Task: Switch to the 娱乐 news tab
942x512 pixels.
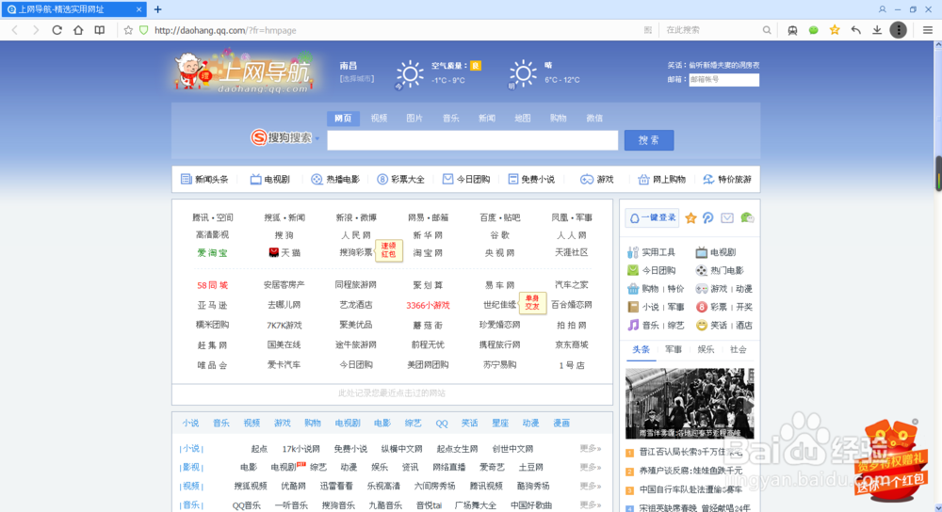Action: coord(706,349)
